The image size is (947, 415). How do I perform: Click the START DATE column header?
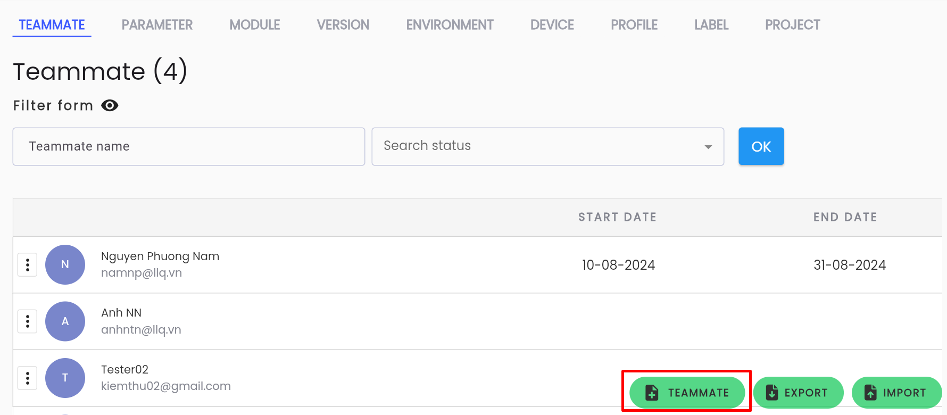[x=617, y=217]
